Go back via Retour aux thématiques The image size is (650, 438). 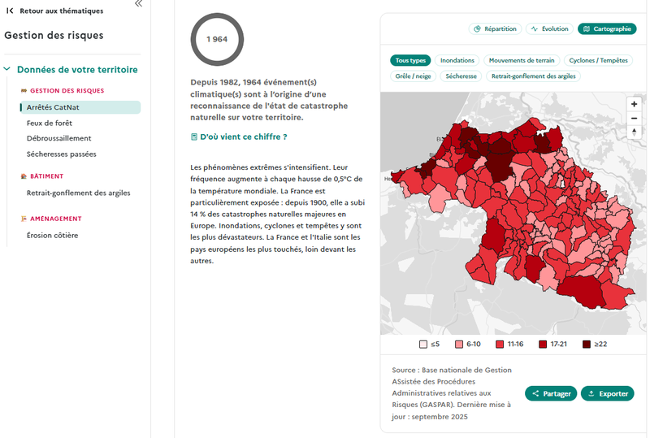point(62,11)
